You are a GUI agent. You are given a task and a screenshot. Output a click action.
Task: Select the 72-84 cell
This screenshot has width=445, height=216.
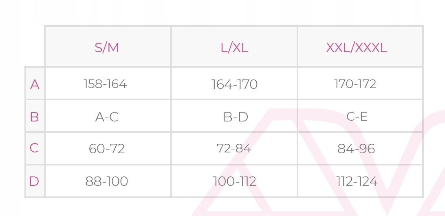point(234,148)
